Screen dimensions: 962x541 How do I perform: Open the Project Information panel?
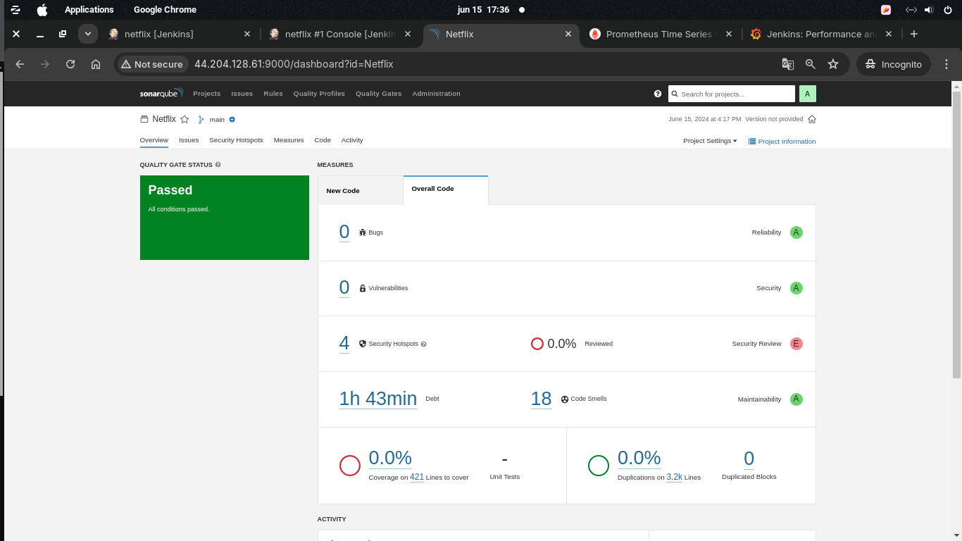[x=782, y=142]
